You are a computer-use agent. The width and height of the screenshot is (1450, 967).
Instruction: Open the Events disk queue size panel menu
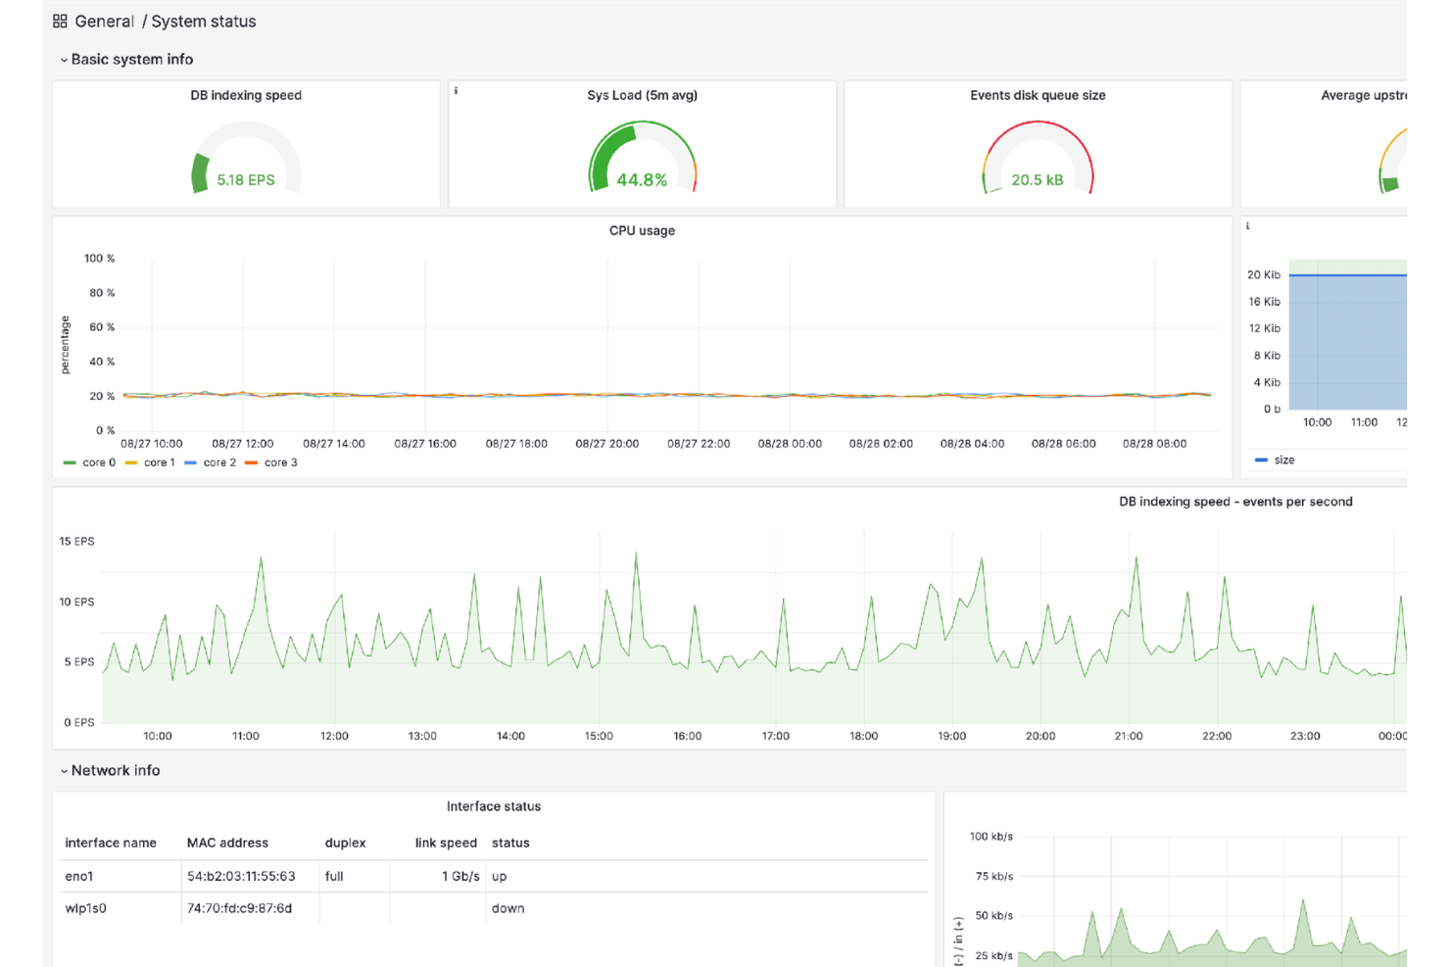(x=1038, y=95)
